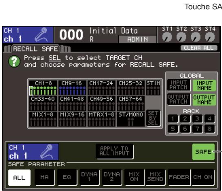This screenshot has height=191, width=222.
Task: Select the MIX ON safe parameter
Action: (x=134, y=177)
